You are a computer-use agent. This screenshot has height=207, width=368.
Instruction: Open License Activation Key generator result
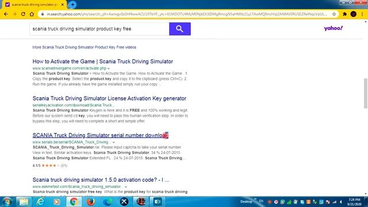click(x=109, y=98)
